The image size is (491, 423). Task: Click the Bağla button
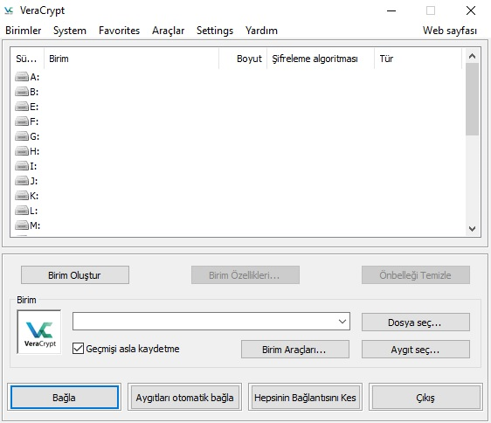pos(65,398)
